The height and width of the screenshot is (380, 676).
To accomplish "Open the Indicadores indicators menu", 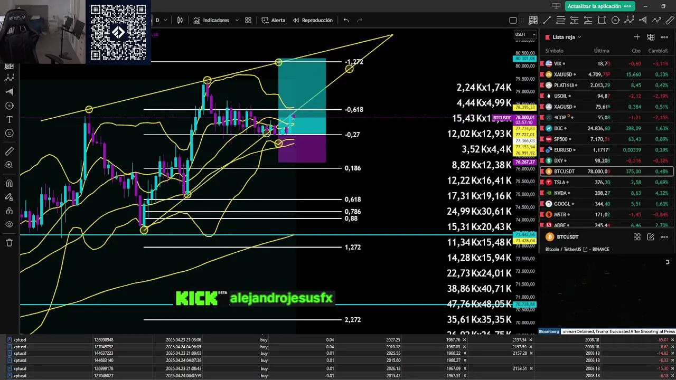I will pos(211,20).
